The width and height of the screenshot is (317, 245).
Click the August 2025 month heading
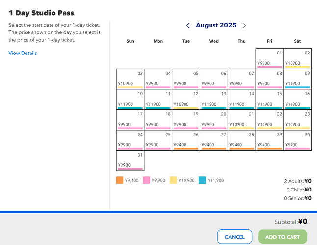pyautogui.click(x=216, y=25)
